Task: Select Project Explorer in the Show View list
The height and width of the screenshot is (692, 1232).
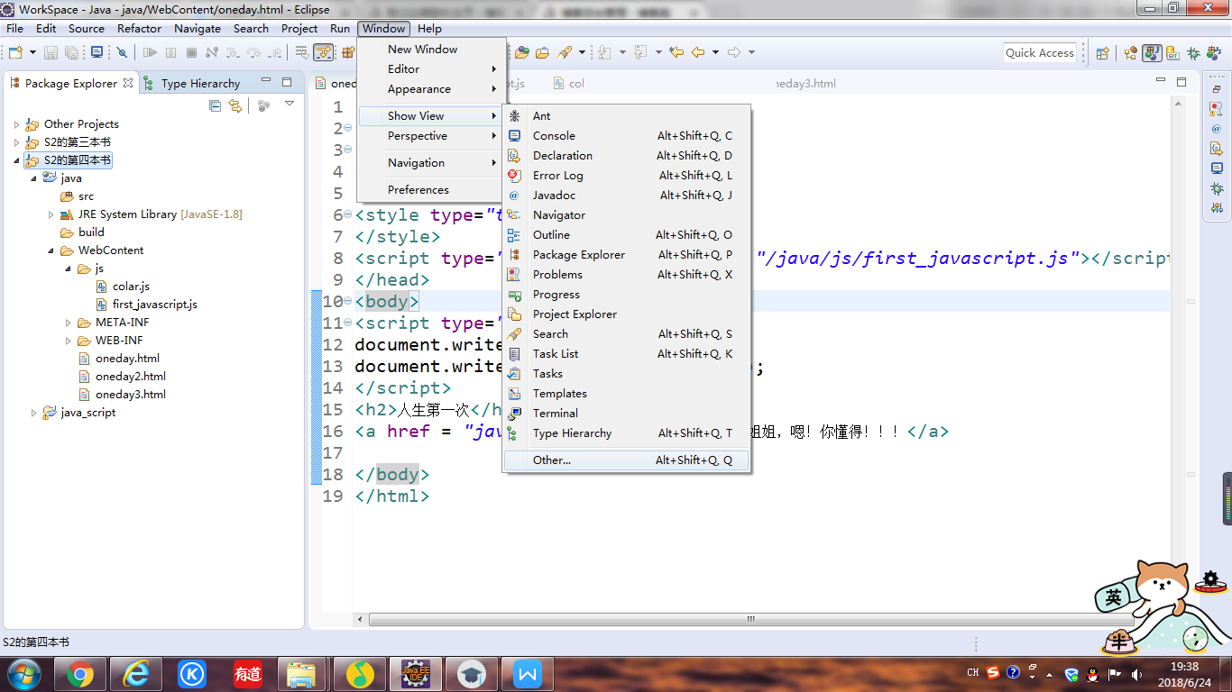Action: point(626,314)
